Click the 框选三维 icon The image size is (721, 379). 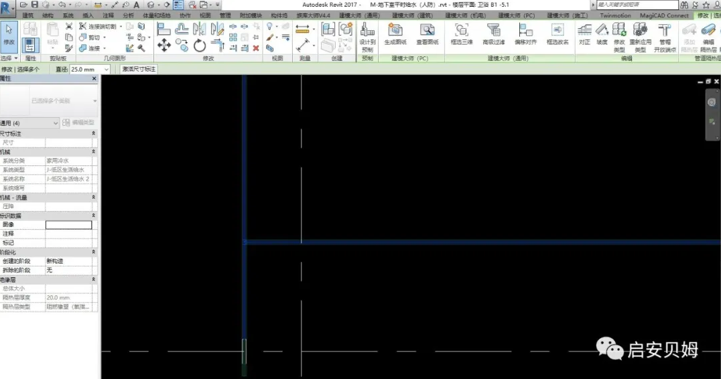click(x=461, y=34)
